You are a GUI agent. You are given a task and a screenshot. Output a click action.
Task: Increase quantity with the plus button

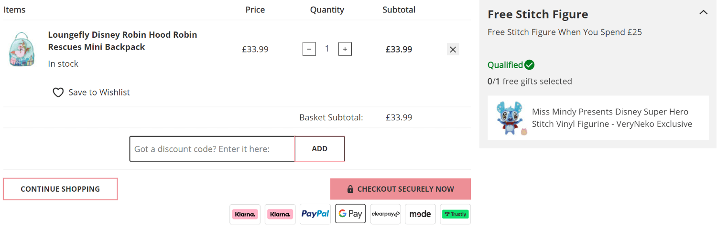pos(345,49)
